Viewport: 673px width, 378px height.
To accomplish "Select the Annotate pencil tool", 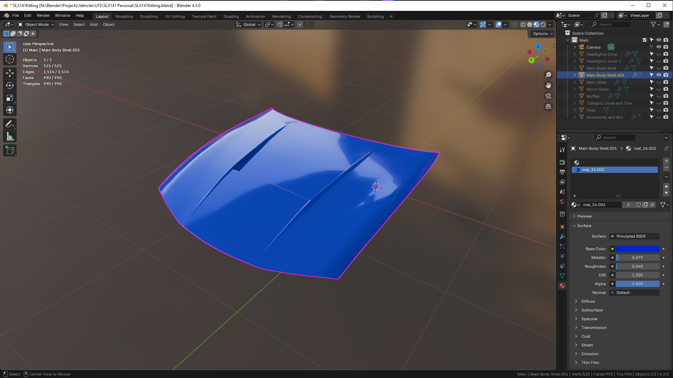I will pyautogui.click(x=10, y=124).
